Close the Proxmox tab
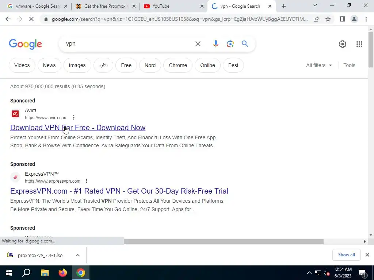Image resolution: width=374 pixels, height=280 pixels. 134,6
